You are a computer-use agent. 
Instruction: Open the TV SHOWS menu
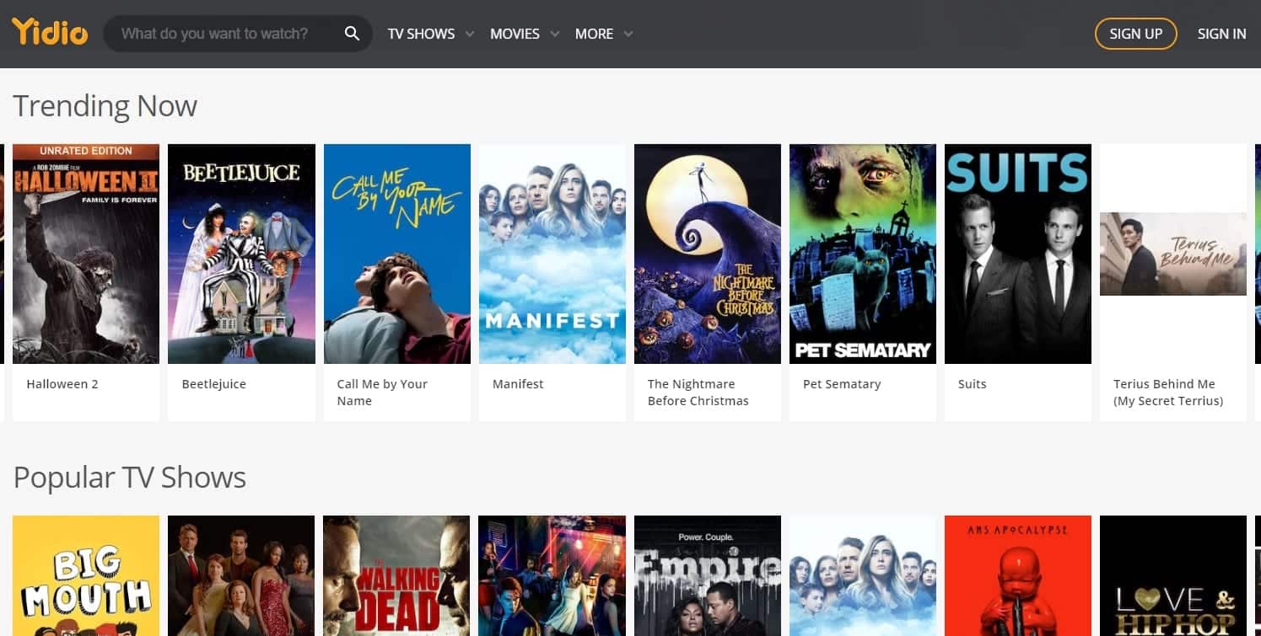tap(421, 34)
